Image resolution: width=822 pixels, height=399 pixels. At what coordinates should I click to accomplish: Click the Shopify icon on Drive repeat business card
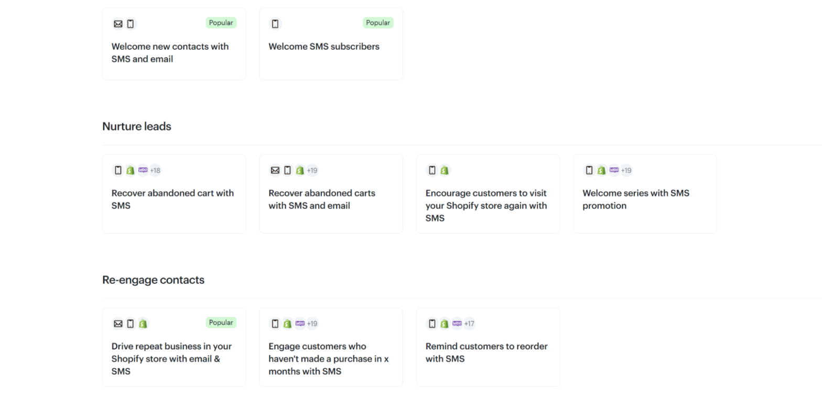pos(143,323)
